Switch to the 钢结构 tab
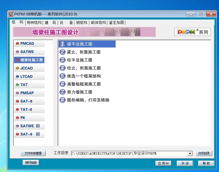219x172 pixels. (x=82, y=22)
